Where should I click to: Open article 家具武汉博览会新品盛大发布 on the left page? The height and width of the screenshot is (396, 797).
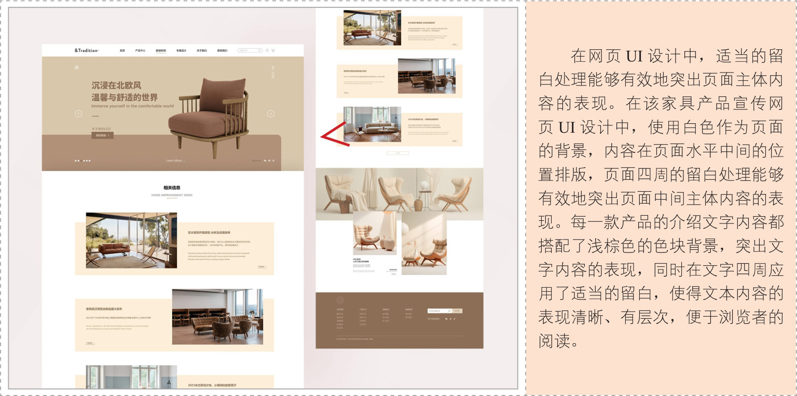click(104, 309)
